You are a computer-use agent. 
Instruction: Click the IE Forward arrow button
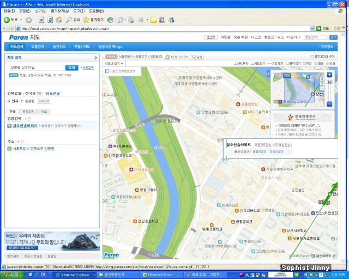click(28, 20)
